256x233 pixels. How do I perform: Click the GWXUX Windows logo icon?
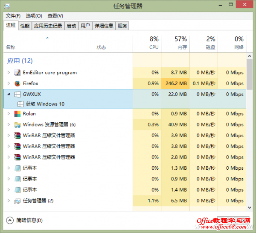click(x=17, y=94)
